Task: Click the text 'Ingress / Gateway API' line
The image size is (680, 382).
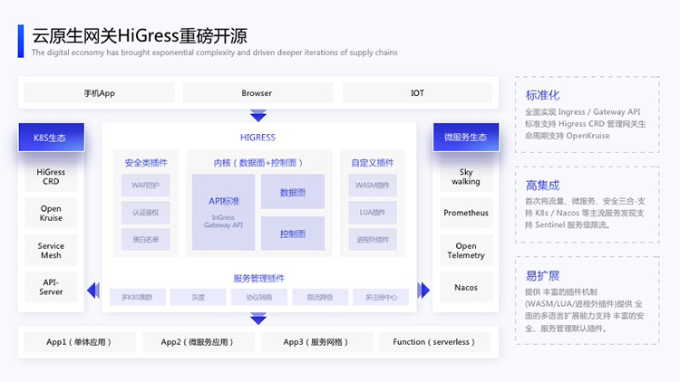Action: coord(582,111)
